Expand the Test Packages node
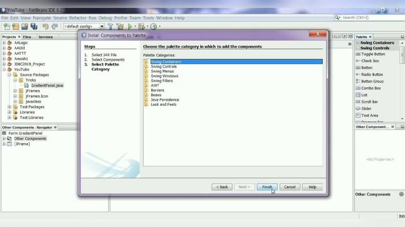This screenshot has height=227, width=405. [x=9, y=107]
